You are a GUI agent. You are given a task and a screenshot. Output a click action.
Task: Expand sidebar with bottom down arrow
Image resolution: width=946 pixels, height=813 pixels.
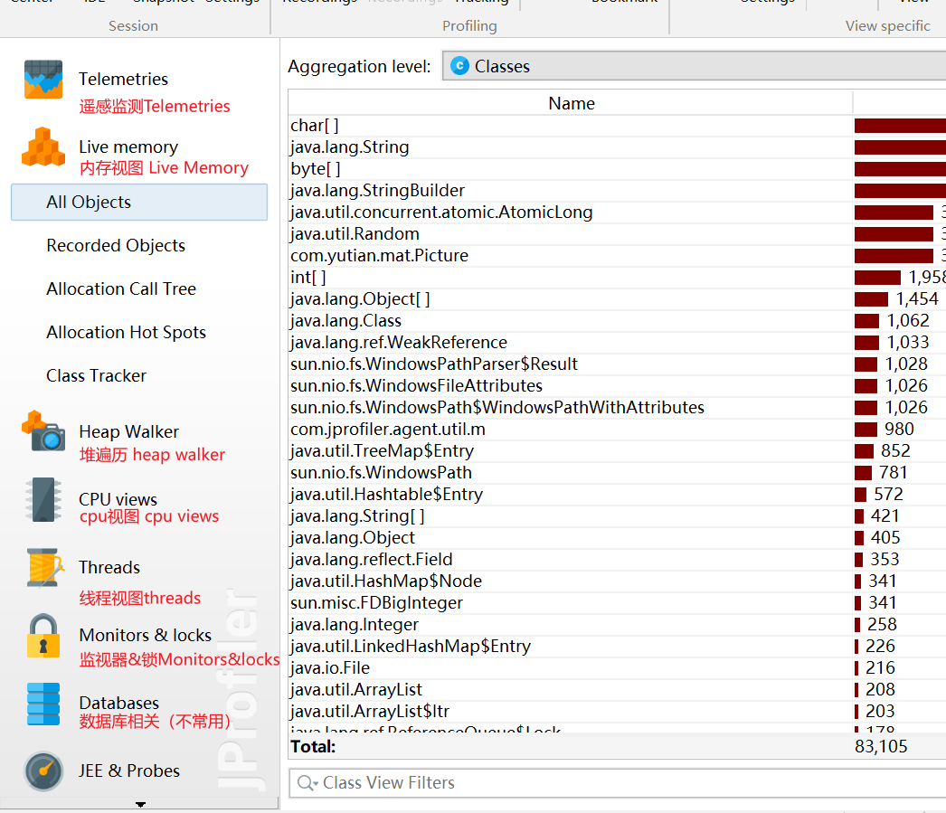coord(140,804)
